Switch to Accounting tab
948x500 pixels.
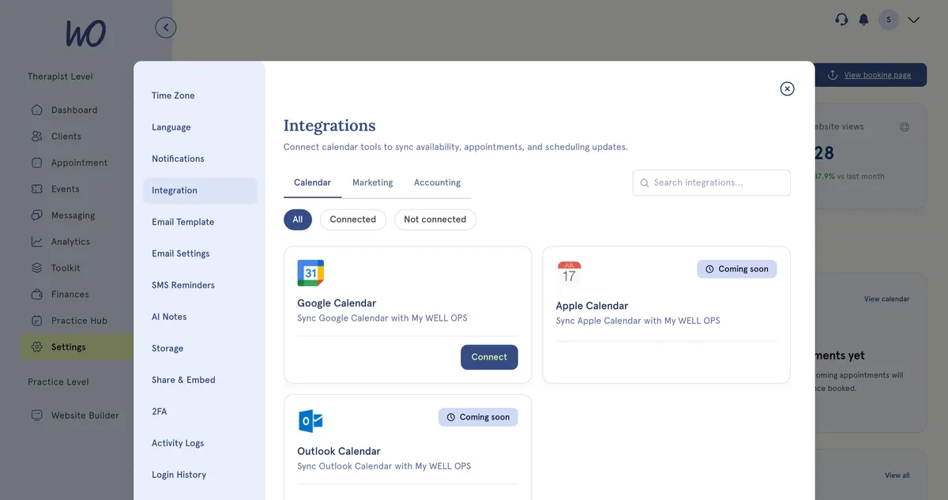pyautogui.click(x=437, y=182)
